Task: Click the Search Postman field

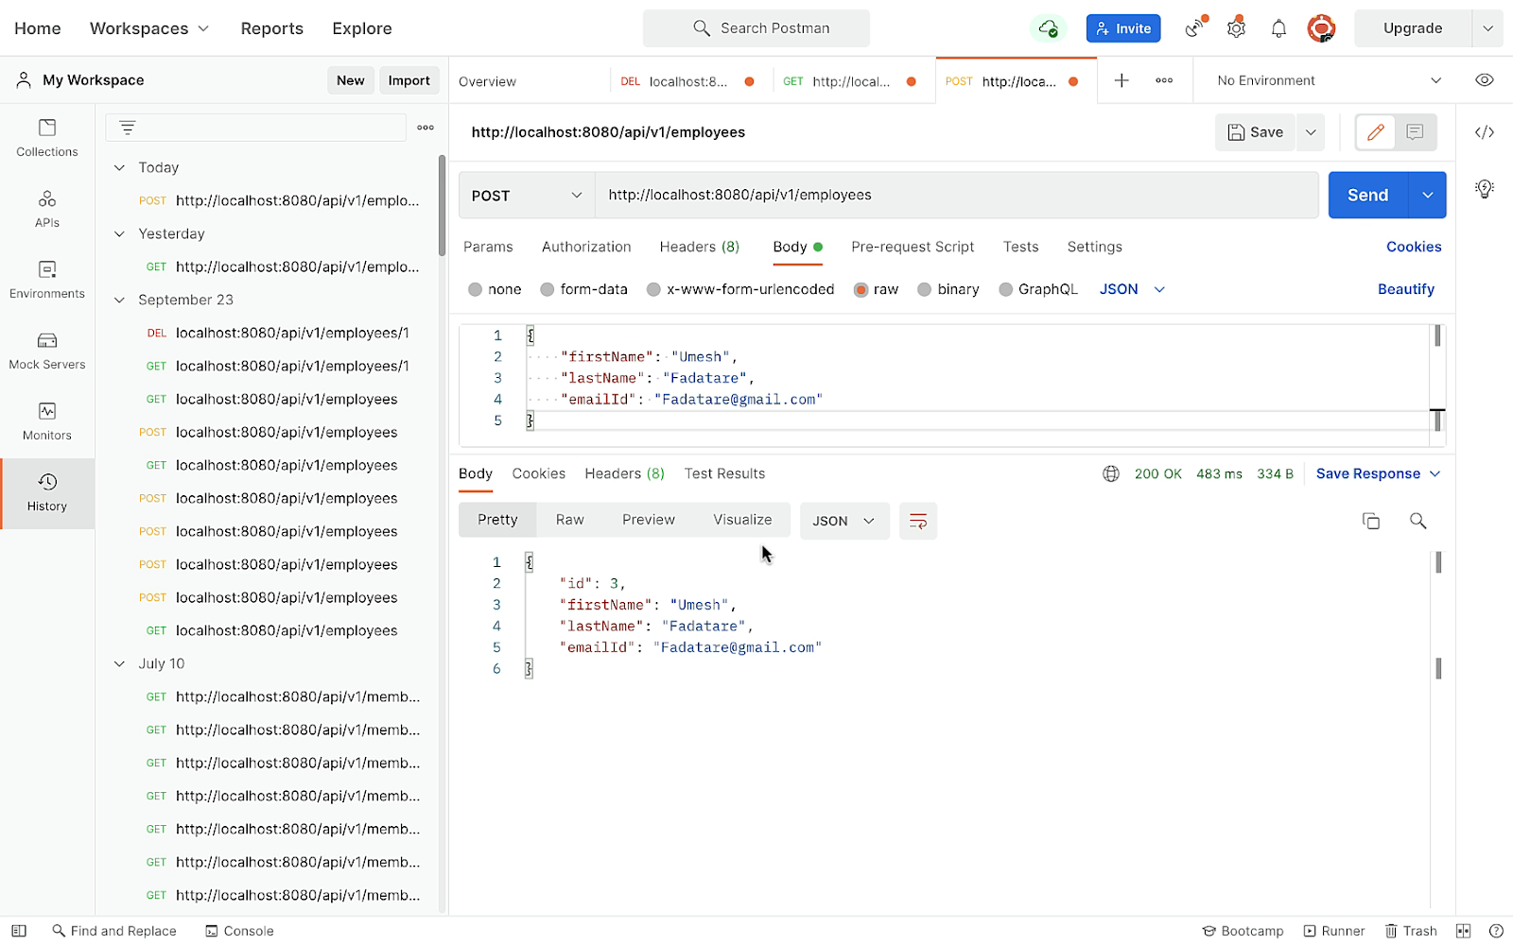Action: point(756,28)
